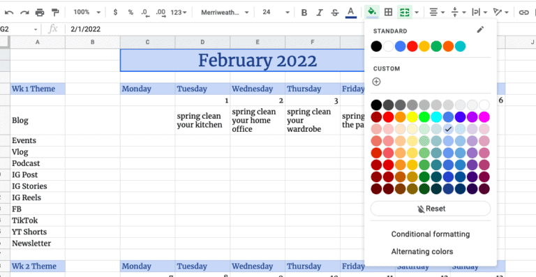Format as currency with dollar icon
This screenshot has width=536, height=277.
coord(115,13)
